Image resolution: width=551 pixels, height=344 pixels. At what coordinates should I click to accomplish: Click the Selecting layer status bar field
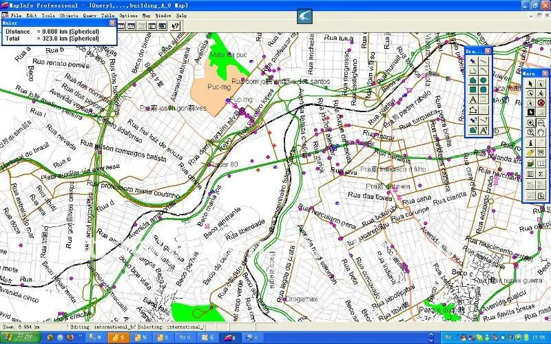tap(171, 327)
